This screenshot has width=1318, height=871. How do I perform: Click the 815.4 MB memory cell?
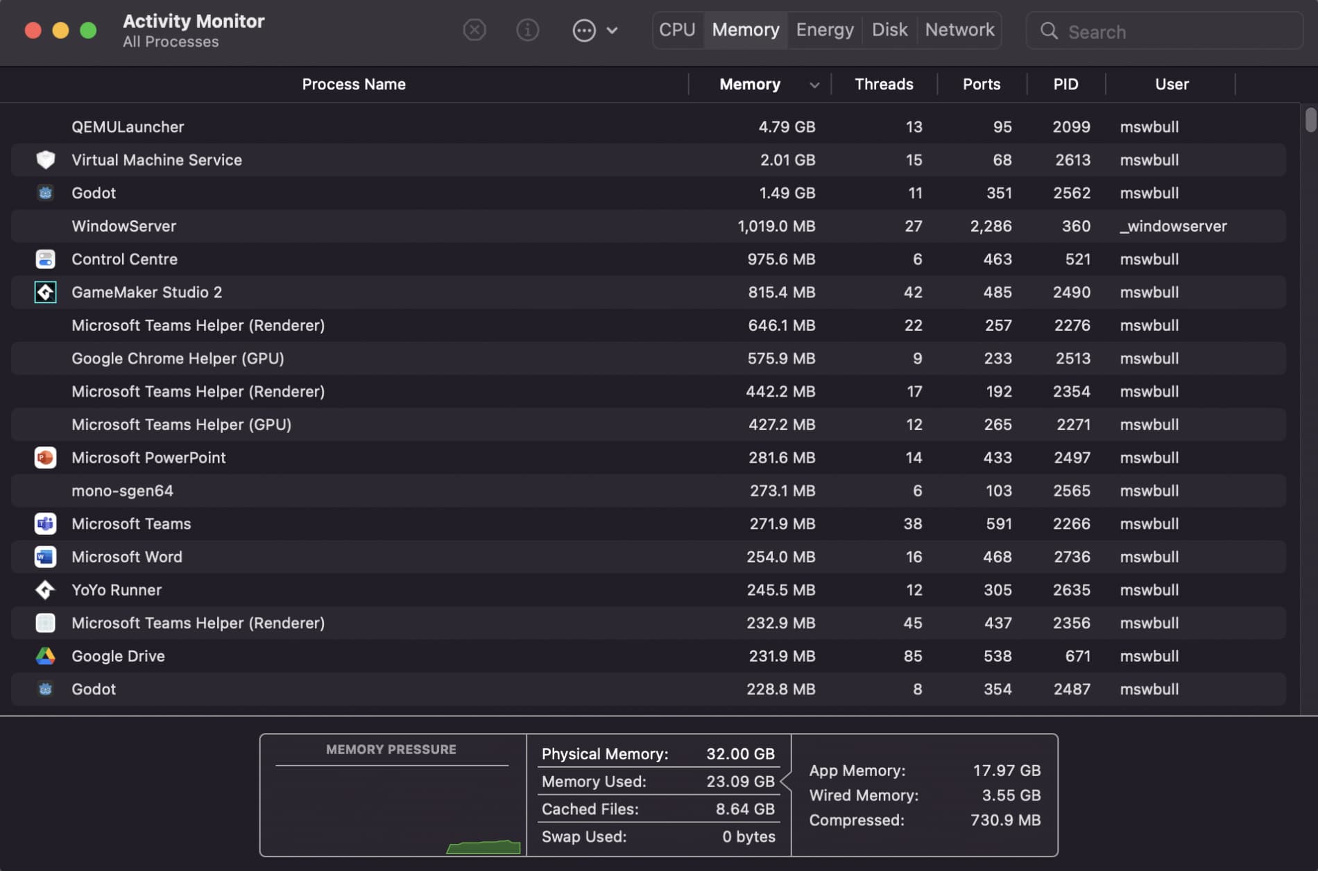click(781, 292)
